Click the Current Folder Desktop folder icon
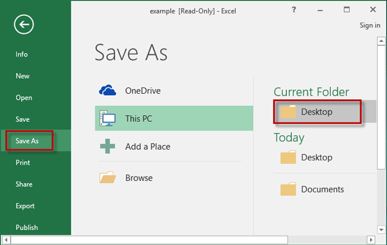This screenshot has height=245, width=387. (x=288, y=112)
